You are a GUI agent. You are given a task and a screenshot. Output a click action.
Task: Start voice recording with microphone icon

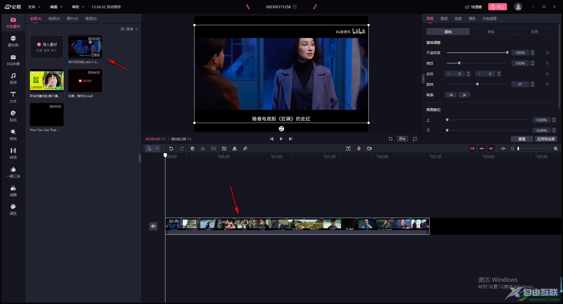click(359, 148)
